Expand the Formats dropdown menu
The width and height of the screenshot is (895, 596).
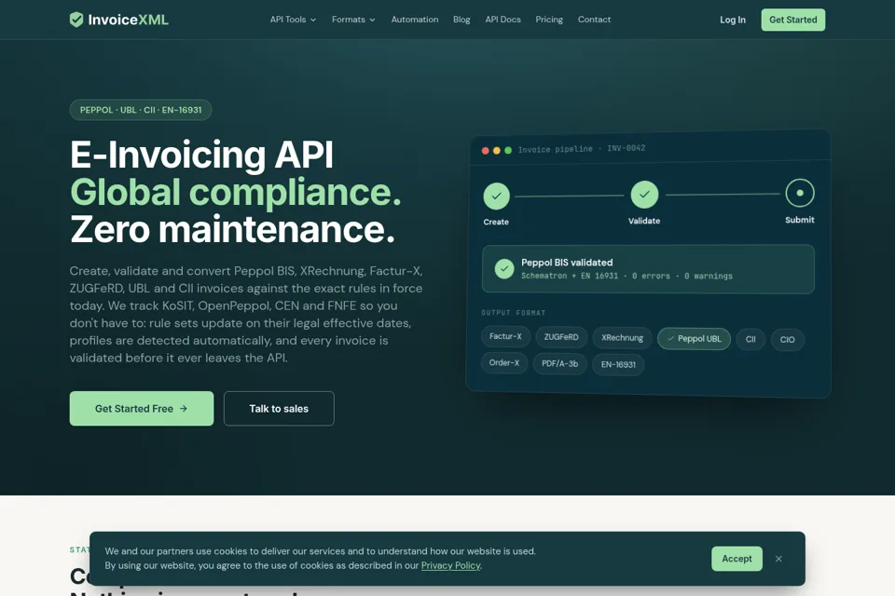(x=353, y=20)
